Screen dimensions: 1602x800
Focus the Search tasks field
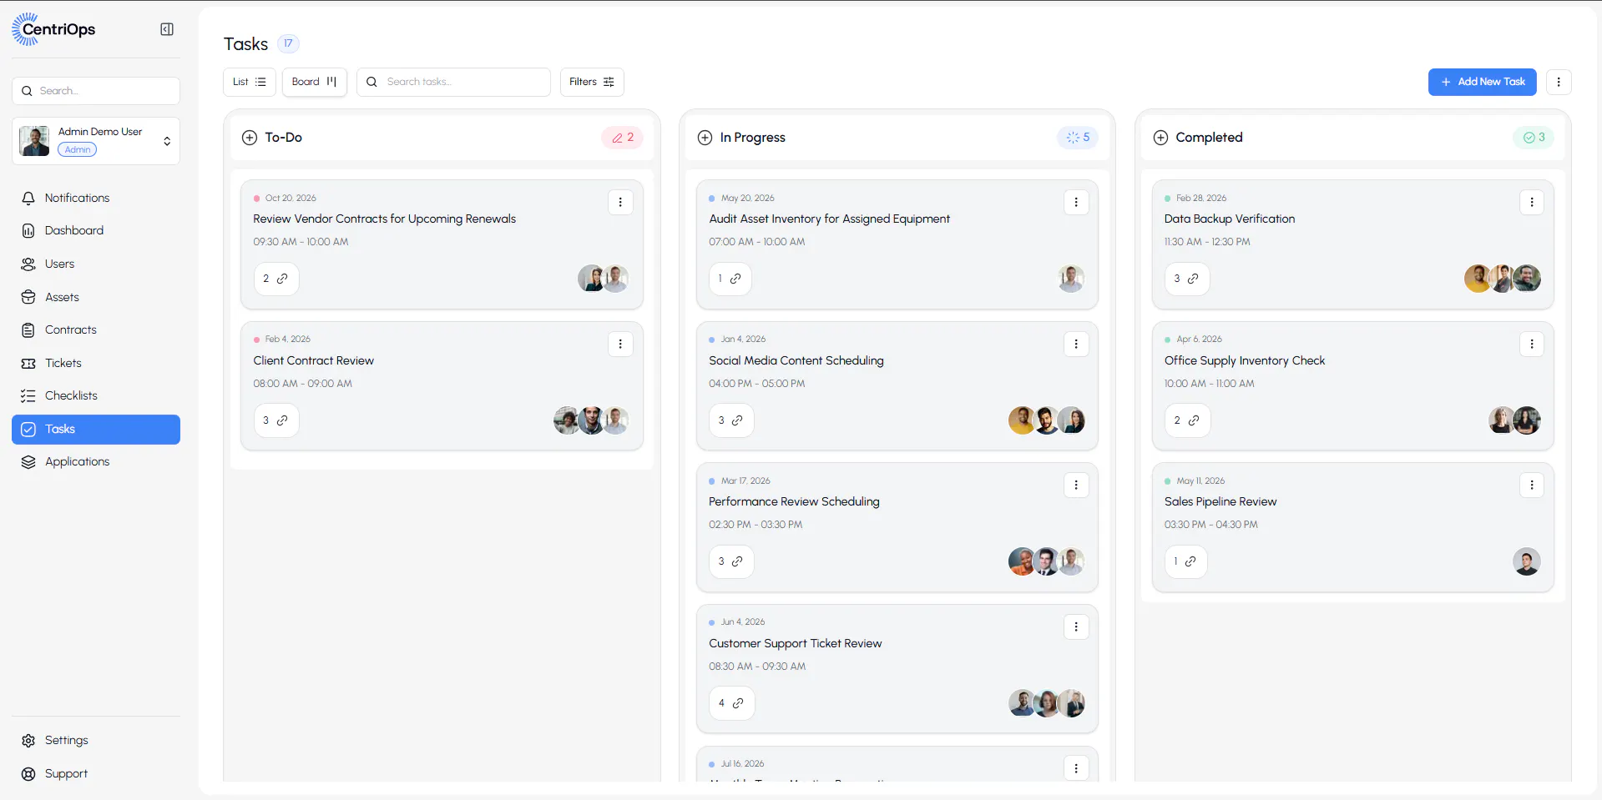(x=453, y=82)
